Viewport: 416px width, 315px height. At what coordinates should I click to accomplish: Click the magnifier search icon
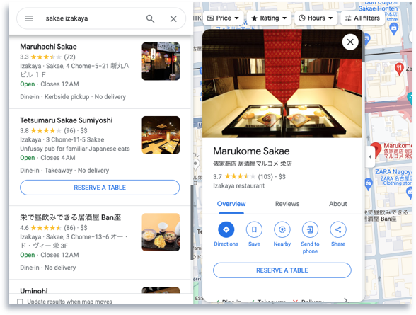[150, 18]
